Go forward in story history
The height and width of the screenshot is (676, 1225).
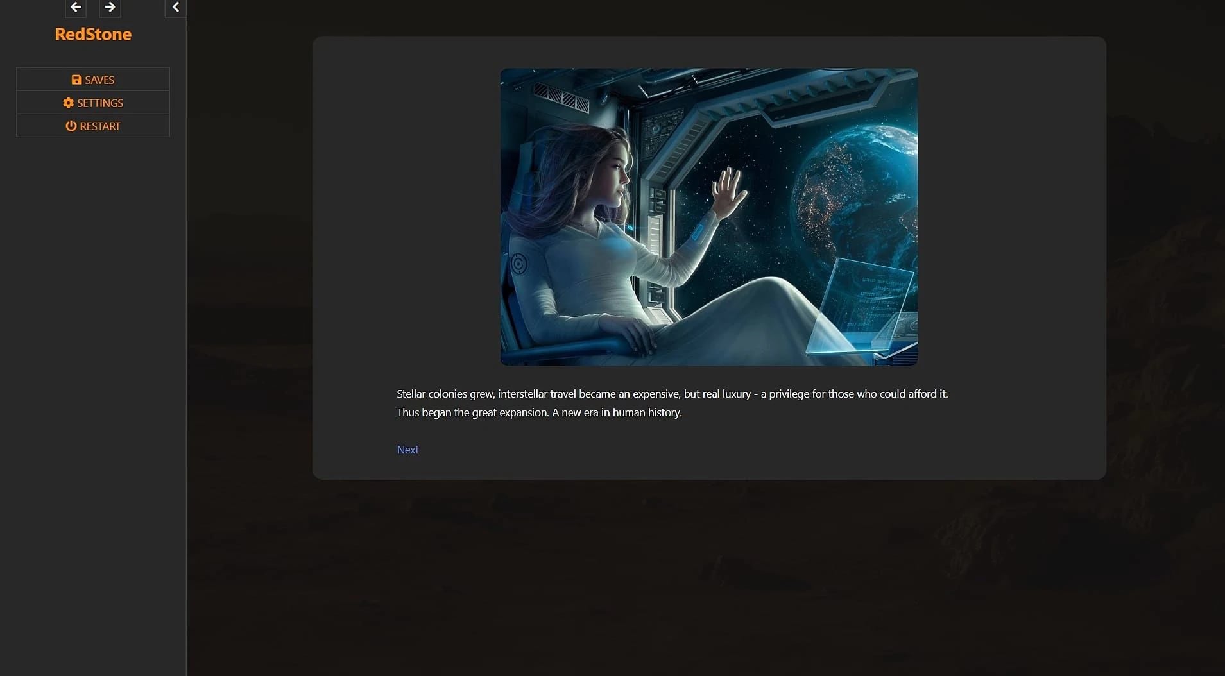(110, 8)
